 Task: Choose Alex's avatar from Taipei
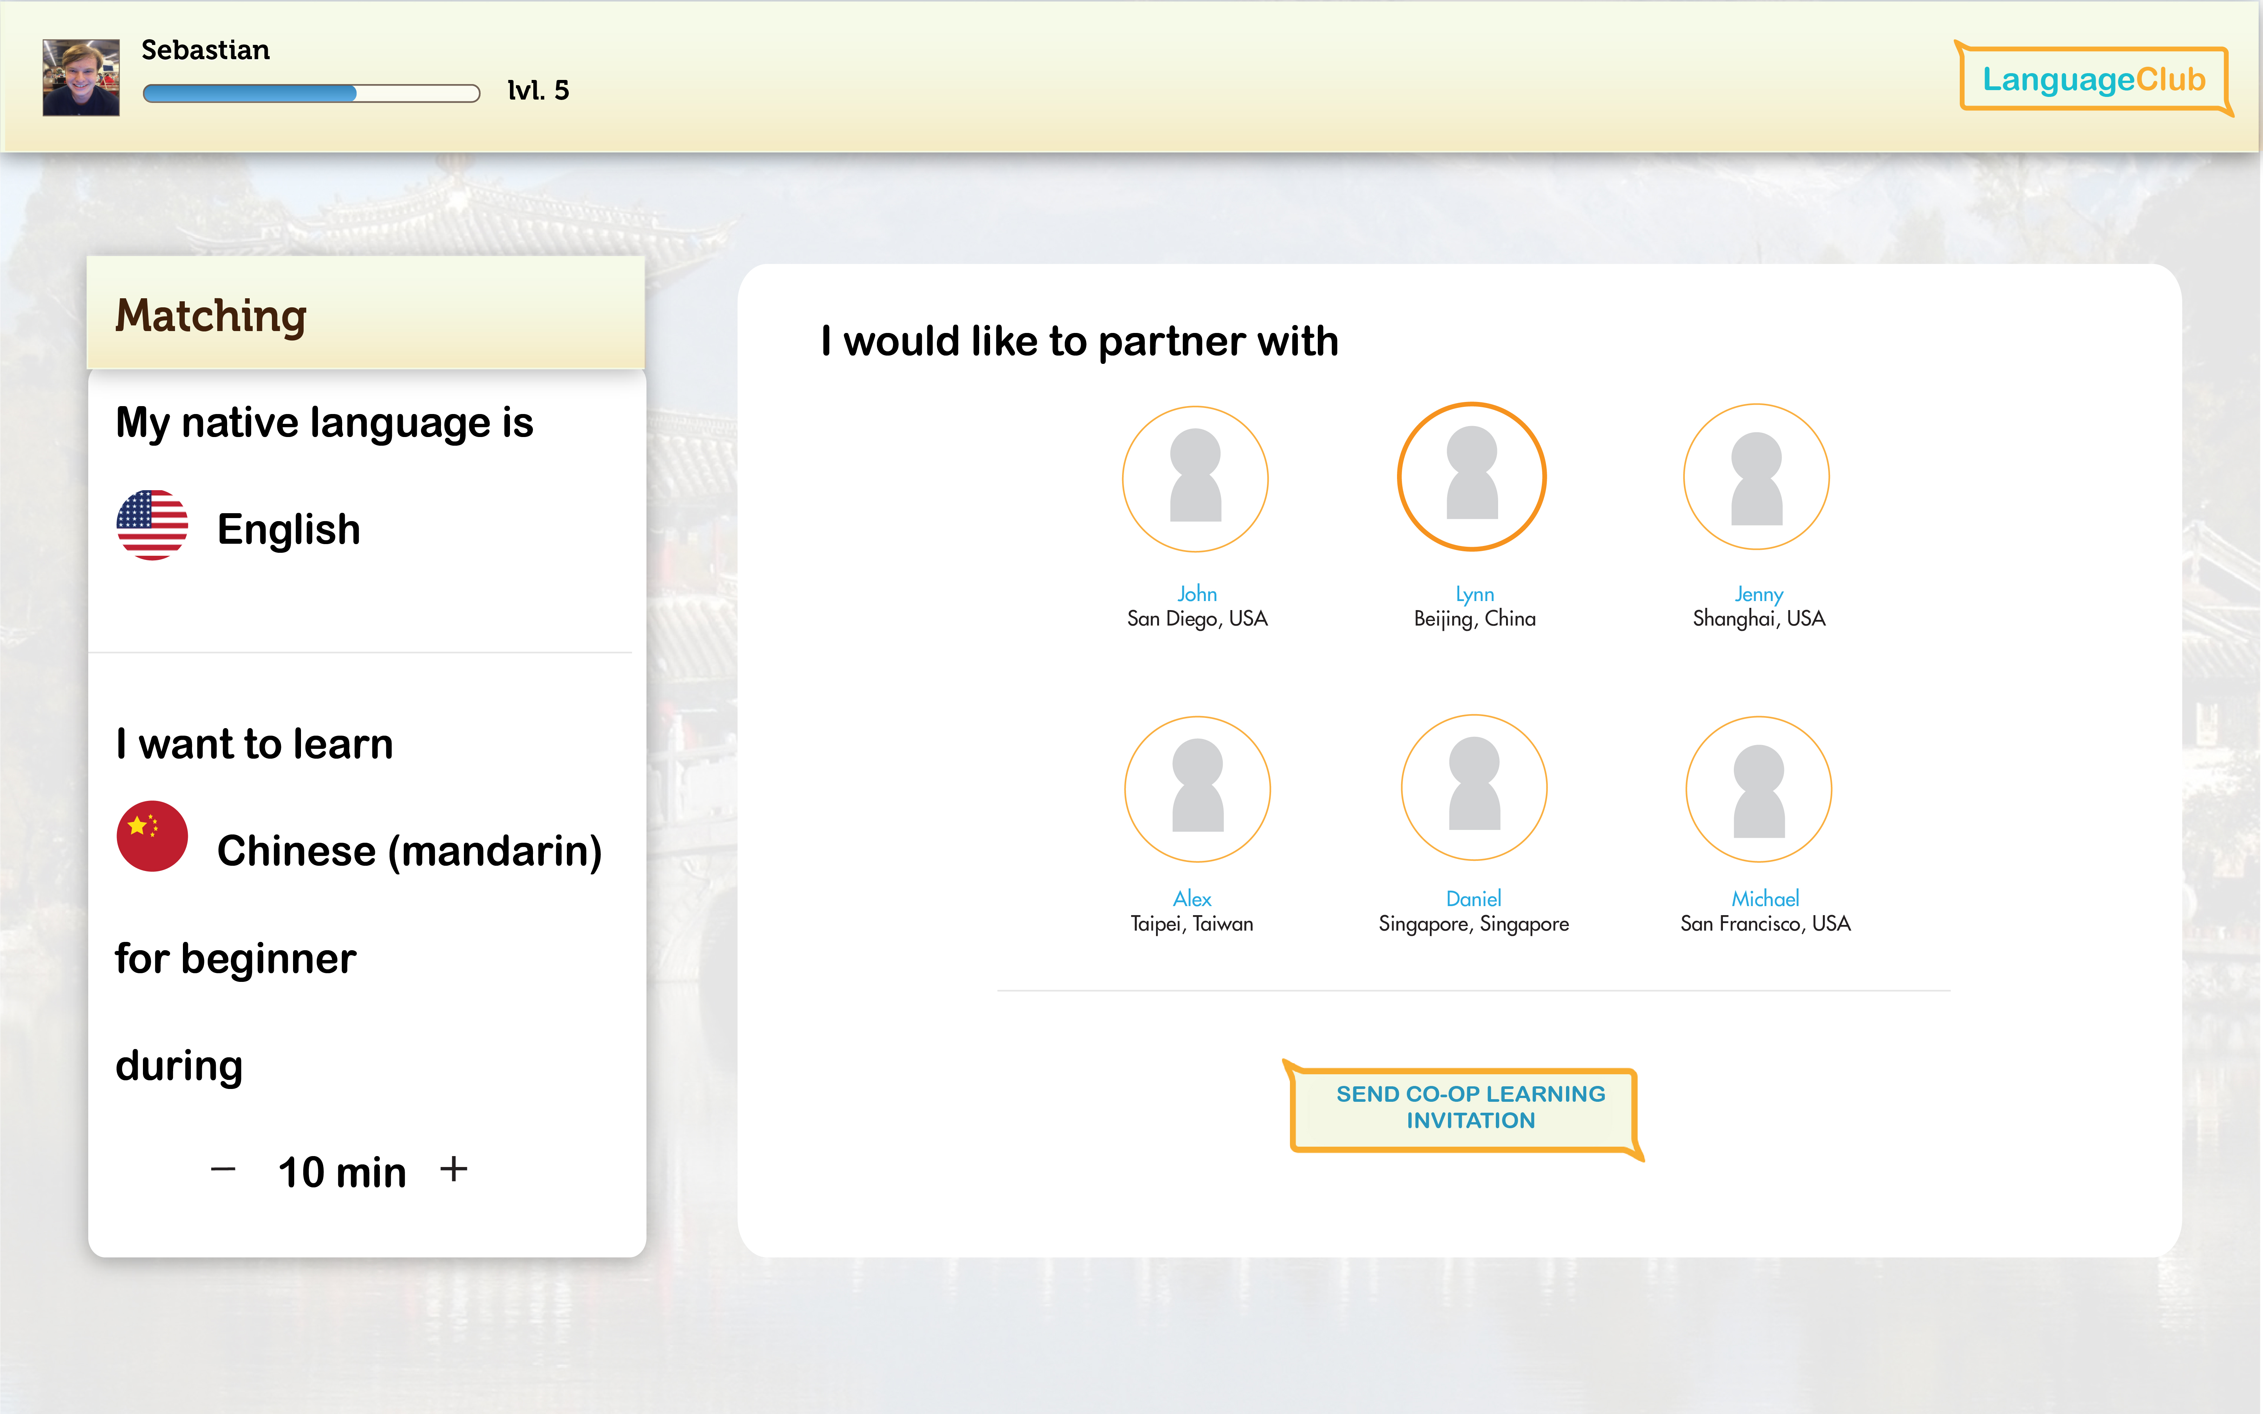1197,788
